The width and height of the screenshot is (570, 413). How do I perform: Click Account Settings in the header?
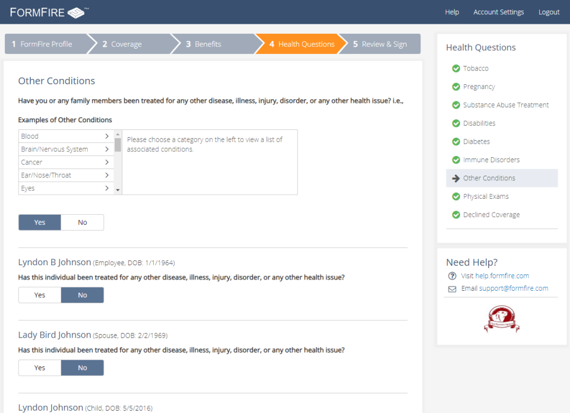coord(498,12)
